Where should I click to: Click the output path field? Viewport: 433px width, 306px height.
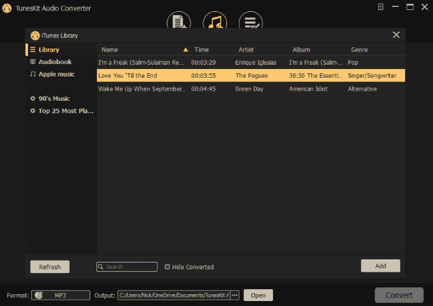pos(174,295)
